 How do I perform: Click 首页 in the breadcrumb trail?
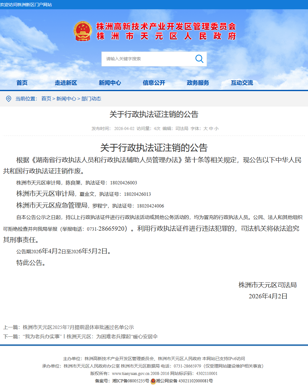46,99
